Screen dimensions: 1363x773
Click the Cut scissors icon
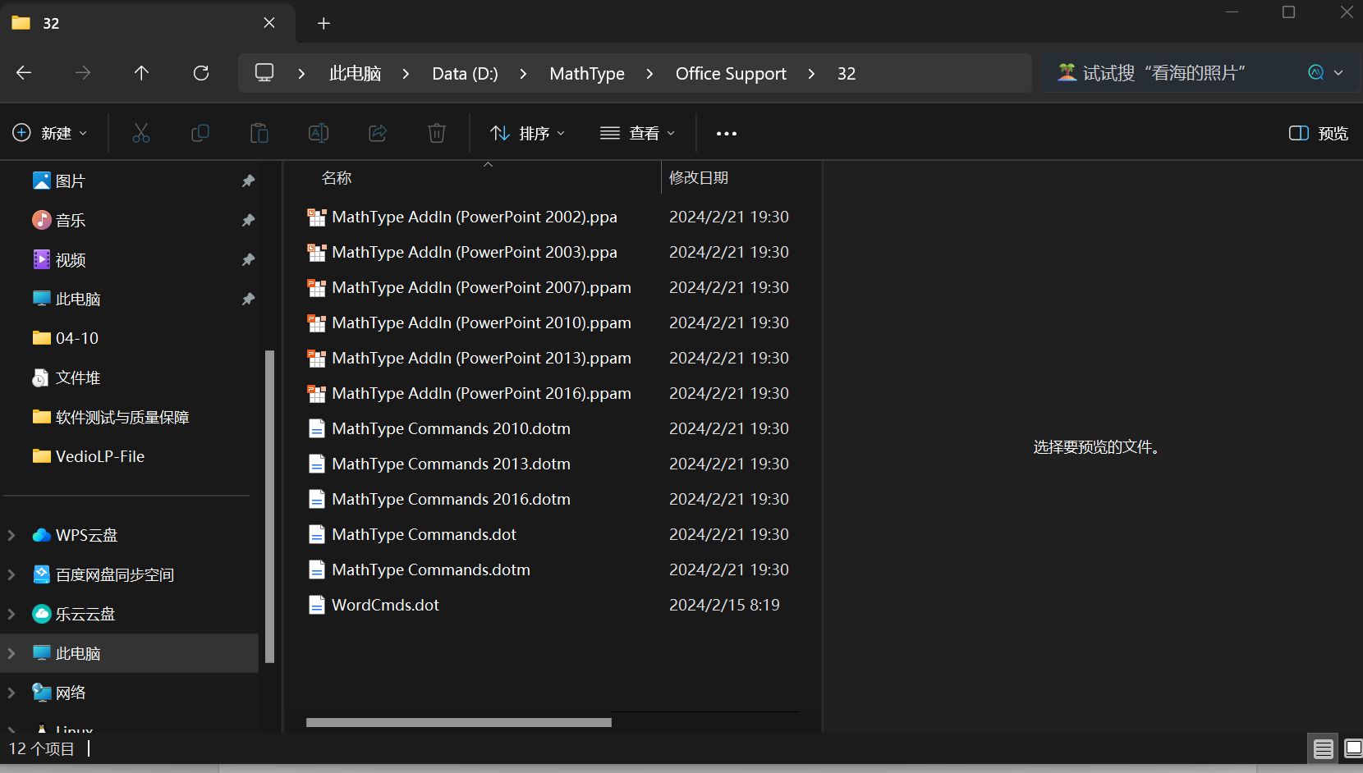tap(141, 133)
